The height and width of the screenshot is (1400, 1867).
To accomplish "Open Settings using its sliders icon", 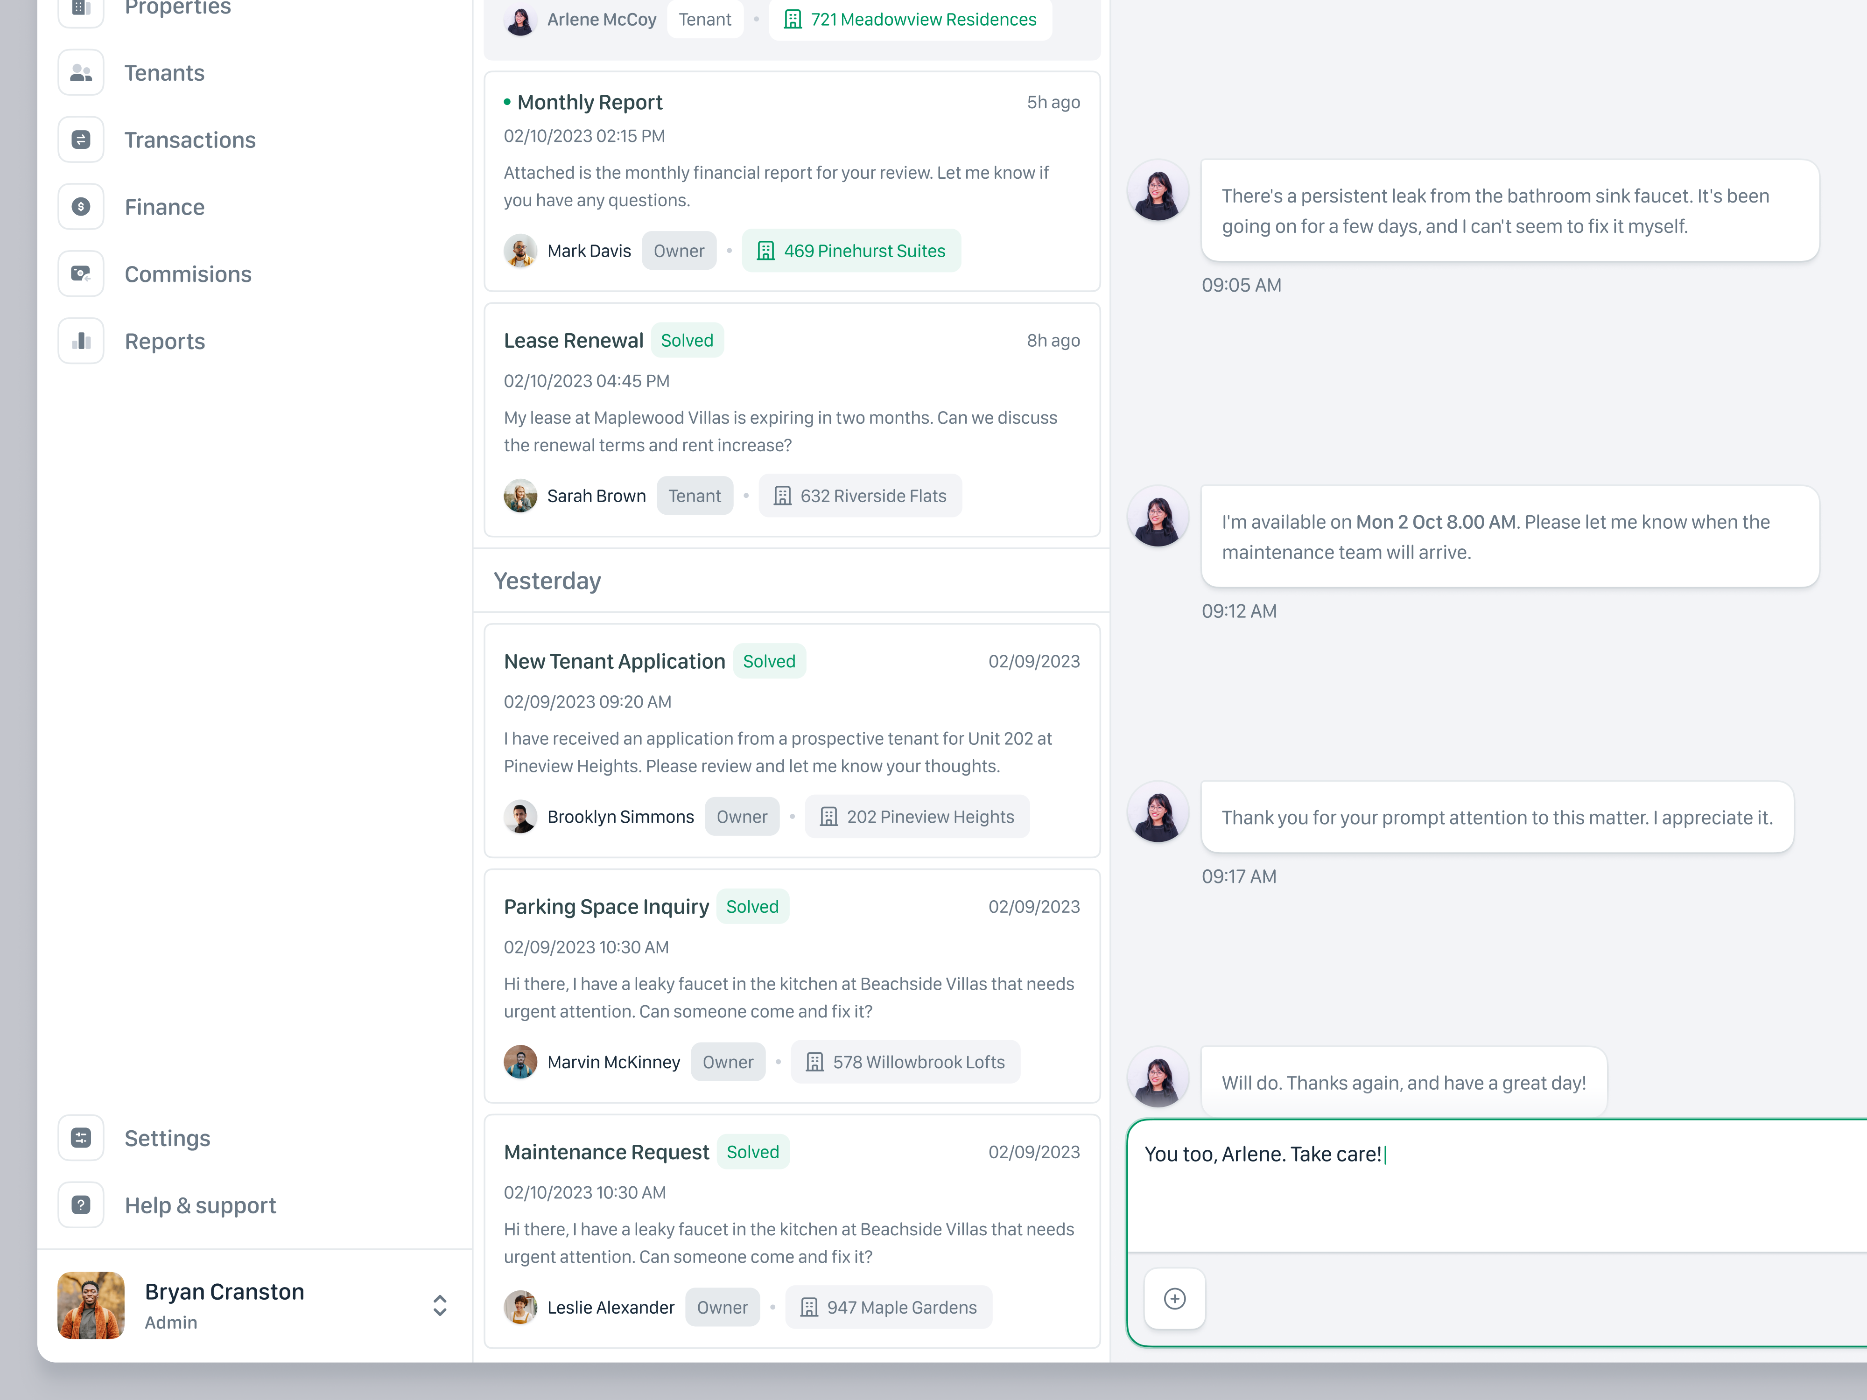I will coord(81,1138).
